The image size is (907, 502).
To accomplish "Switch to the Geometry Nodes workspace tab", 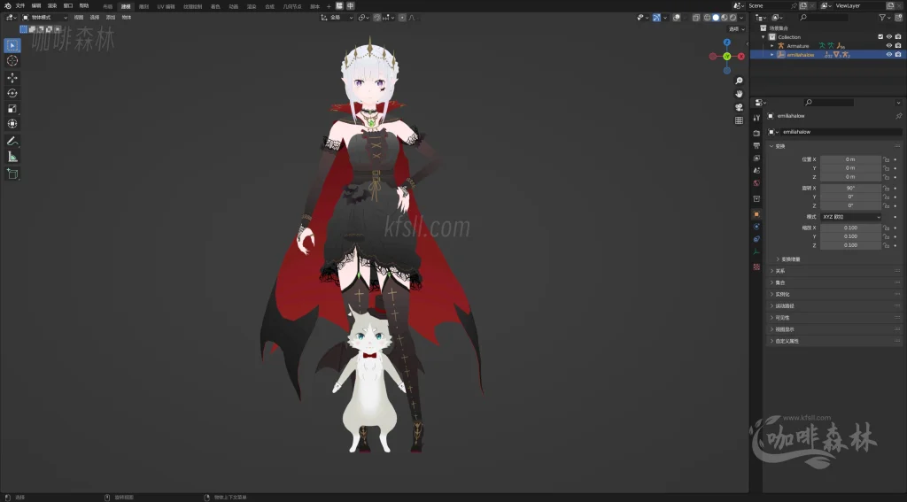I will point(292,6).
